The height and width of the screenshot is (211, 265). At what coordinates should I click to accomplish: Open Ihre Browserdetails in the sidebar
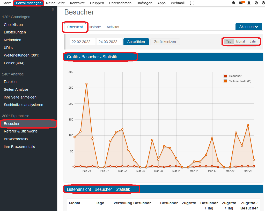coord(19,147)
